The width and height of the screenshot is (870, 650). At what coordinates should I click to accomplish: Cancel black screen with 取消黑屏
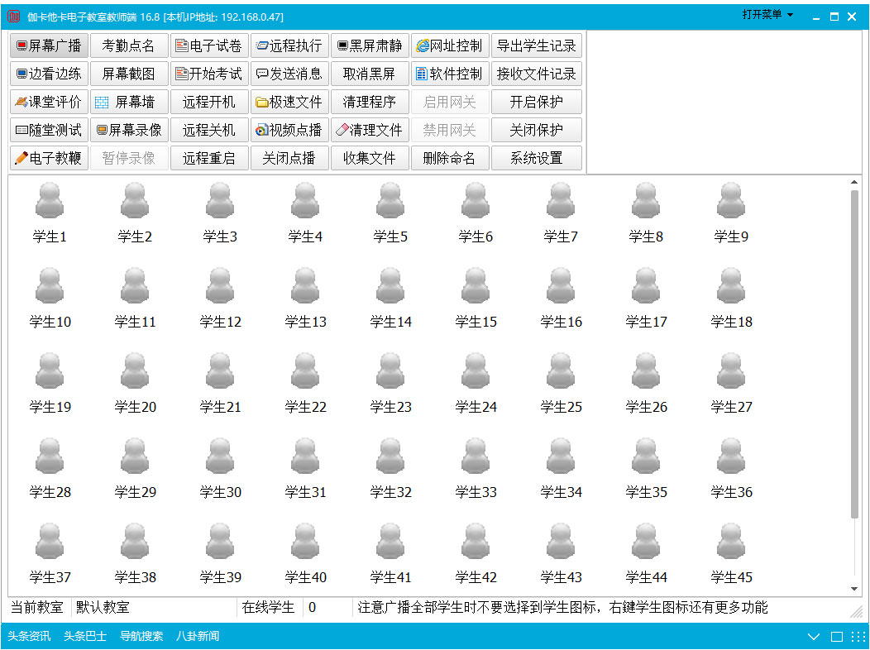coord(369,74)
